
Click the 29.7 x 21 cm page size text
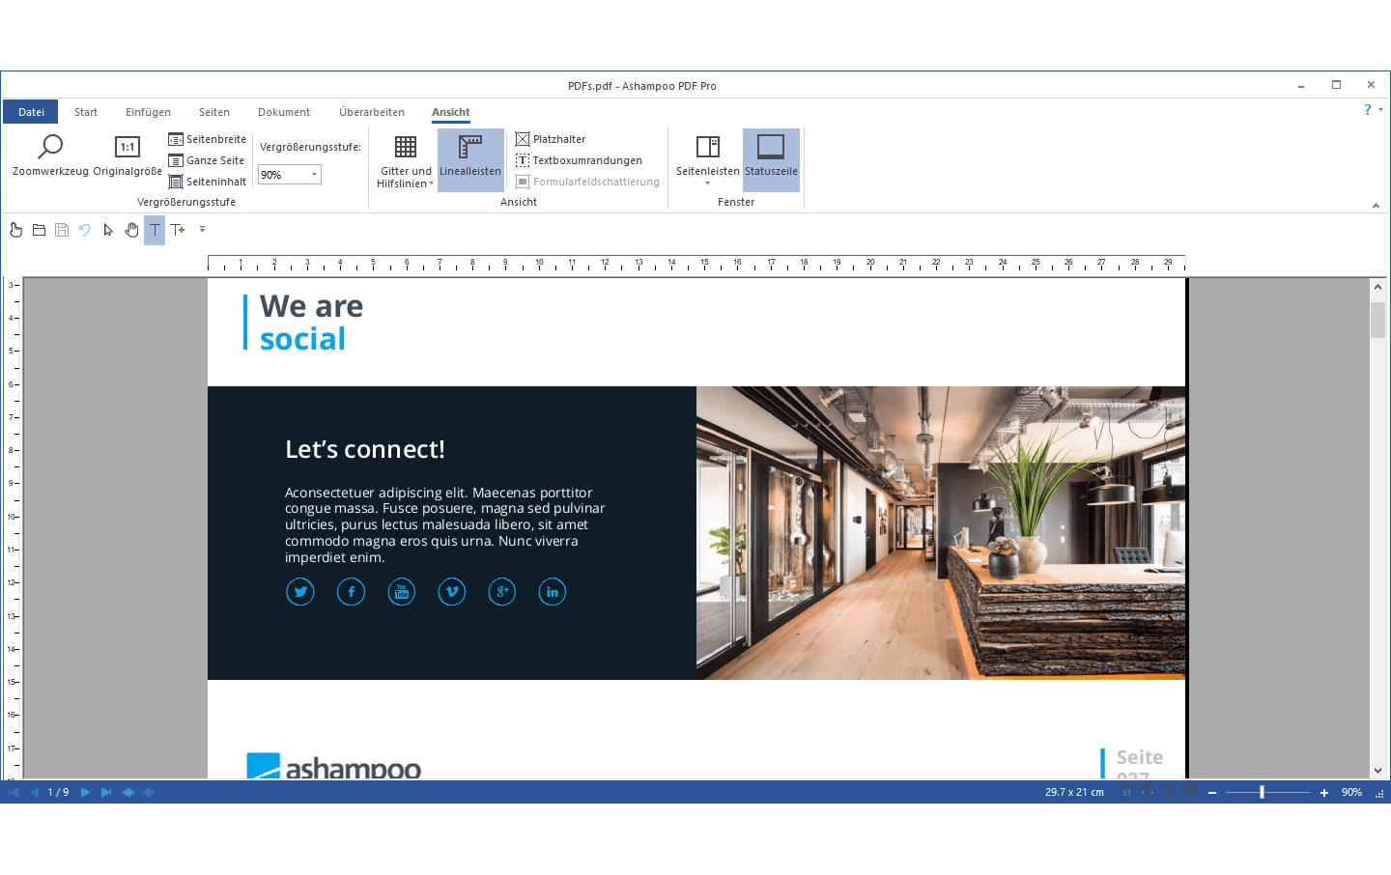coord(1074,792)
